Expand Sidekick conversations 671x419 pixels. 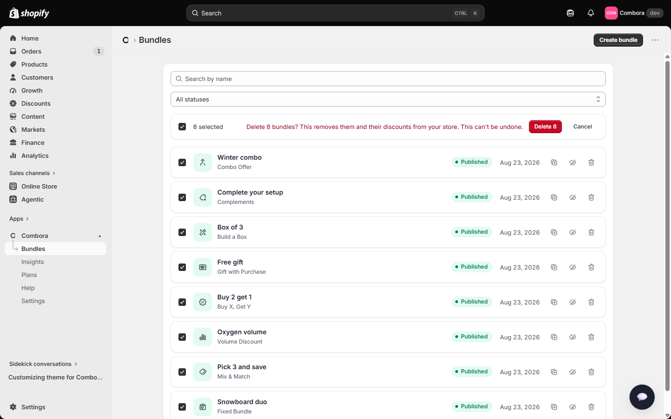tap(43, 364)
